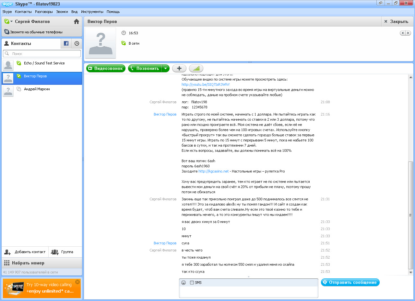The height and width of the screenshot is (301, 415).
Task: Click the 'в честь чего' message
Action: 192,250
